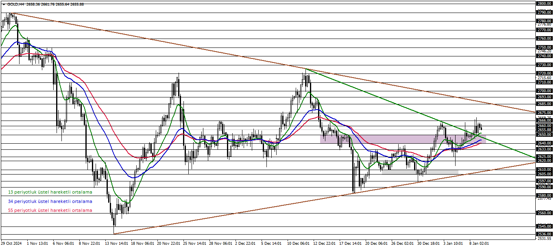The height and width of the screenshot is (248, 554).
Task: Click the 2710.00 price axis label
Action: point(544,82)
